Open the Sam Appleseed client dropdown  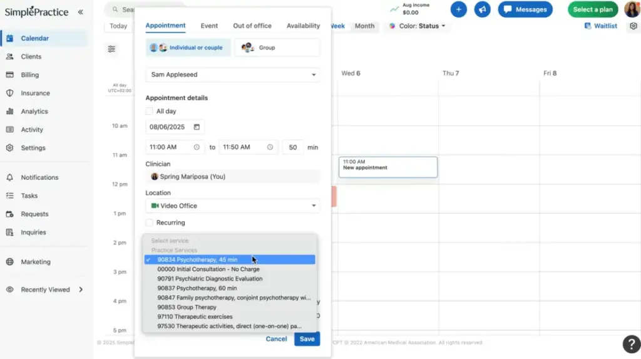[x=233, y=75]
